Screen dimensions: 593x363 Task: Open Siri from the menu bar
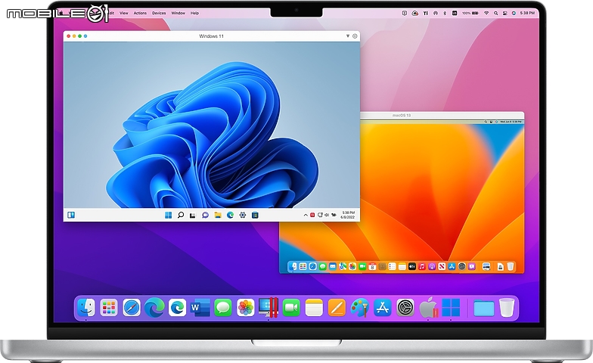click(x=514, y=13)
